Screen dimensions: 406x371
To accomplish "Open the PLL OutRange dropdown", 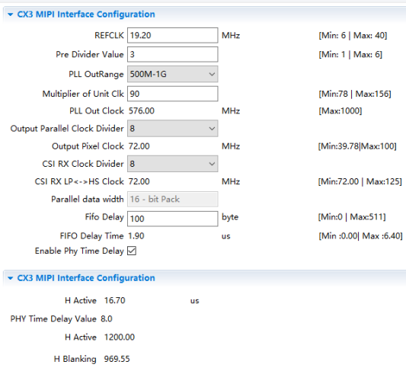I will [172, 74].
